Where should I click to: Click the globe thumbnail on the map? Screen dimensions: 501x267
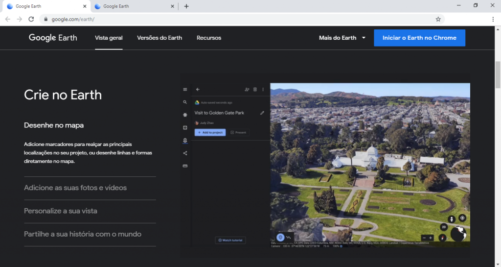458,233
